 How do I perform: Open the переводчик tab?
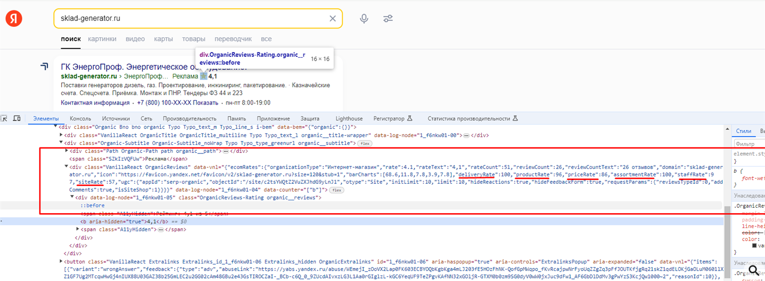coord(233,39)
